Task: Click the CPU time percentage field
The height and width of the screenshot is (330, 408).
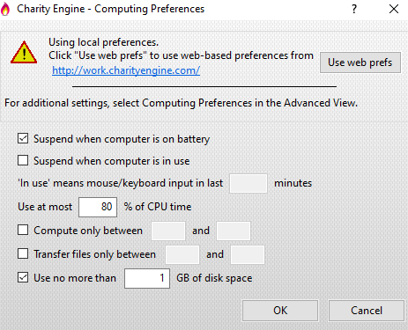Action: coord(98,207)
